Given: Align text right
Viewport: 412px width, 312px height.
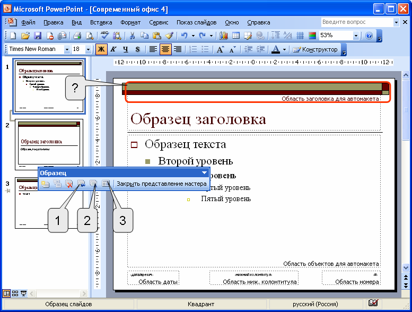Looking at the screenshot, I should tap(178, 49).
